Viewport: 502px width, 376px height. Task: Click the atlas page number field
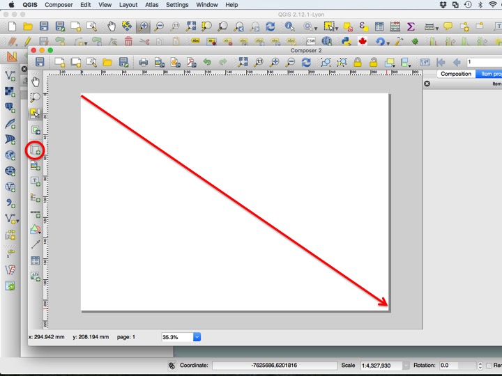pos(484,62)
